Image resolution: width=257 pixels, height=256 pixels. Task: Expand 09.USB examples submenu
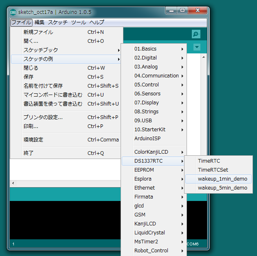click(154, 121)
